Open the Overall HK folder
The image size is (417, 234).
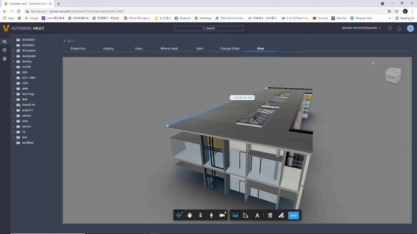[x=28, y=105]
